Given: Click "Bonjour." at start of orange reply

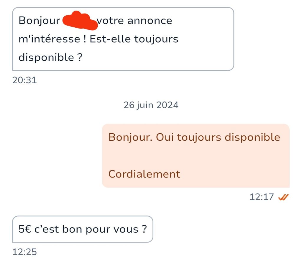Looking at the screenshot, I should [x=130, y=137].
